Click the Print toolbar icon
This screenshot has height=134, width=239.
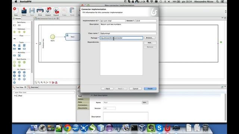pos(40,12)
